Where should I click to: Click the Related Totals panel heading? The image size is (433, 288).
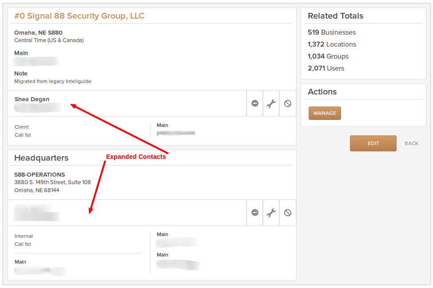336,16
